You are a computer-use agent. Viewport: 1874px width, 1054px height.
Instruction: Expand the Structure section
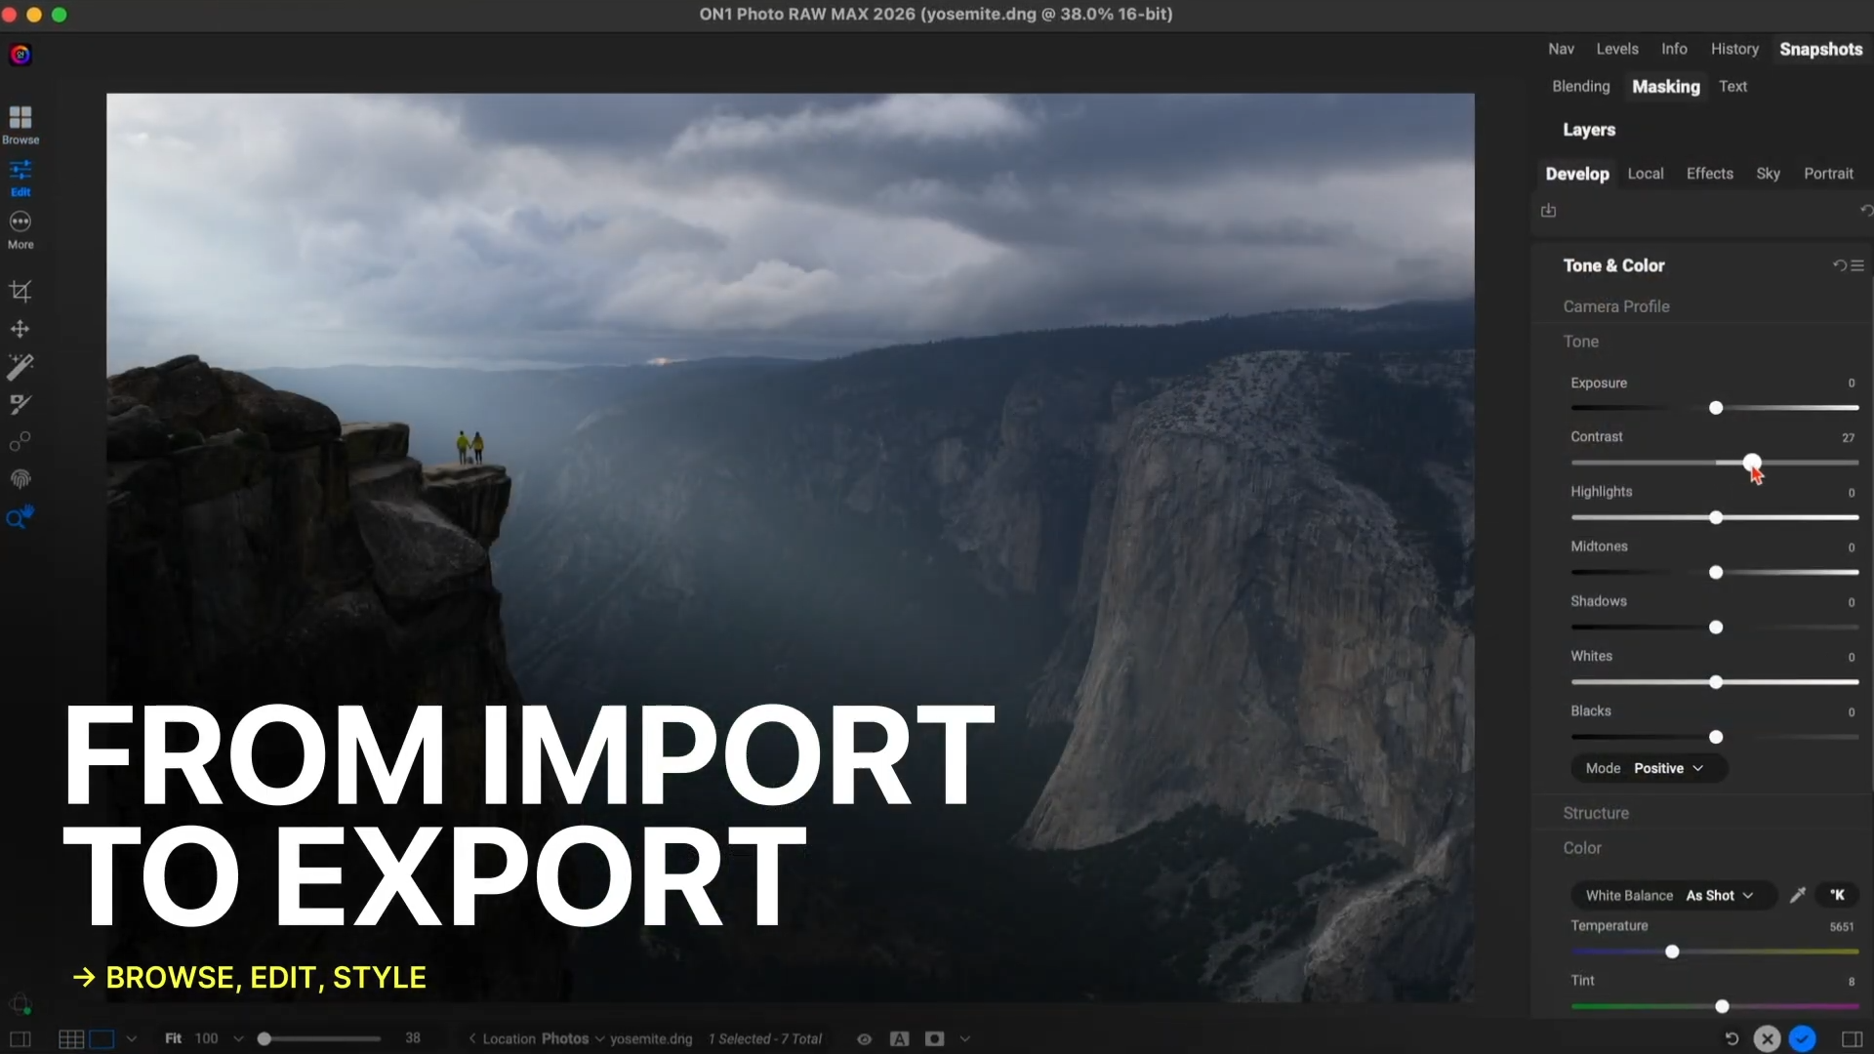click(x=1596, y=813)
